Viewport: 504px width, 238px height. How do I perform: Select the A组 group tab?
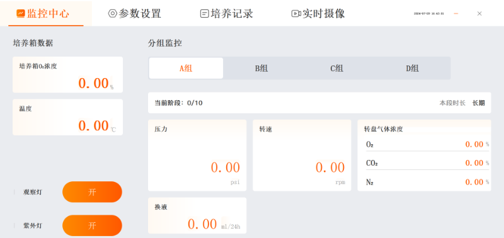click(x=186, y=68)
